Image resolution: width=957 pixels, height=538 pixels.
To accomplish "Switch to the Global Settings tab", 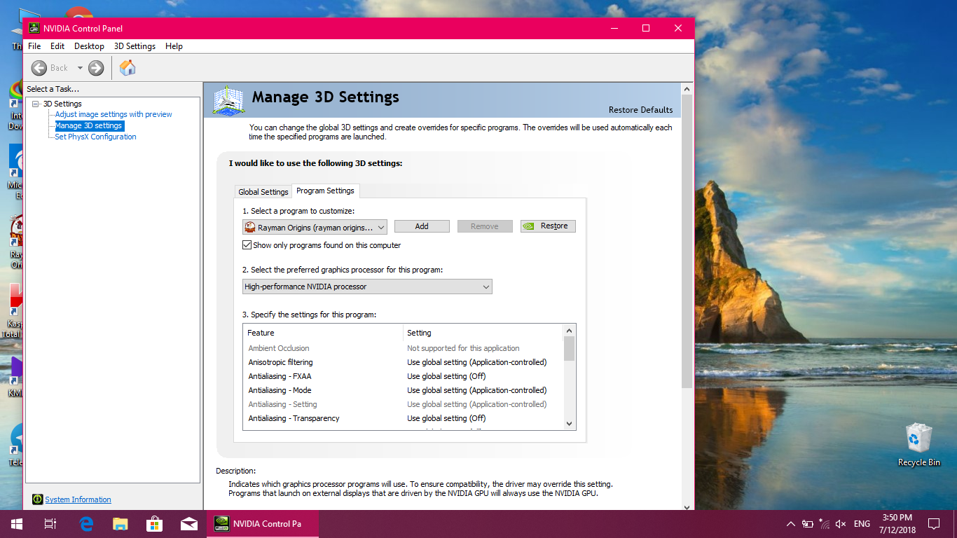I will point(263,192).
